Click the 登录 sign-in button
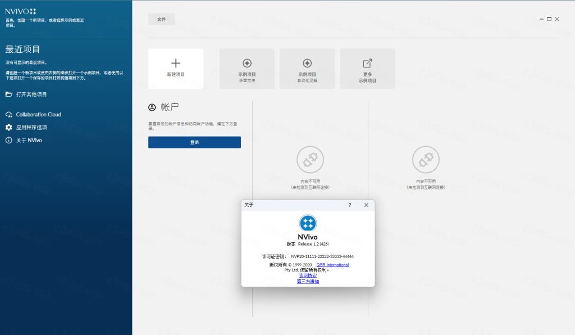575x335 pixels. coord(194,142)
